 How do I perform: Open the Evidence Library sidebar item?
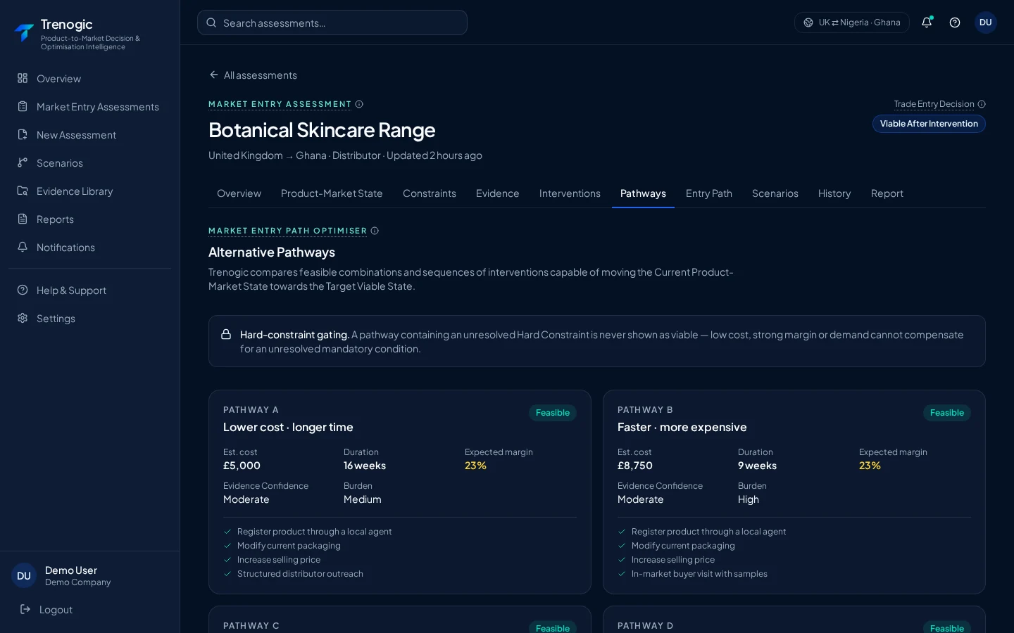click(89, 191)
